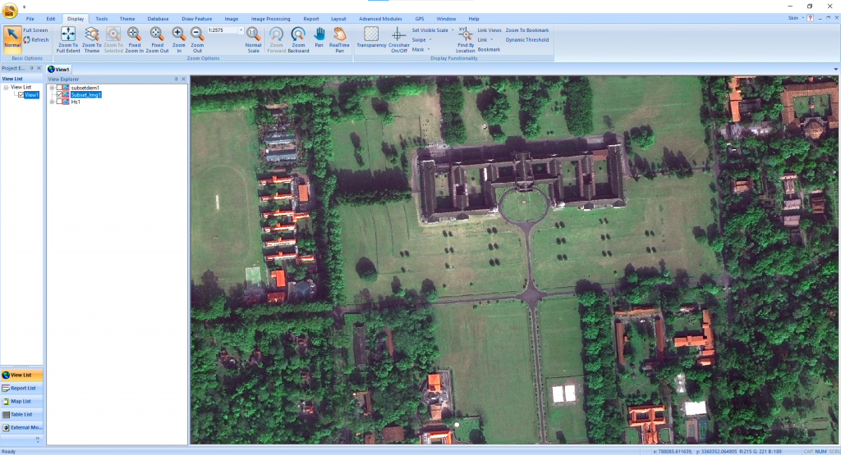Image resolution: width=841 pixels, height=455 pixels.
Task: Open the GPS ribbon tab
Action: 420,19
